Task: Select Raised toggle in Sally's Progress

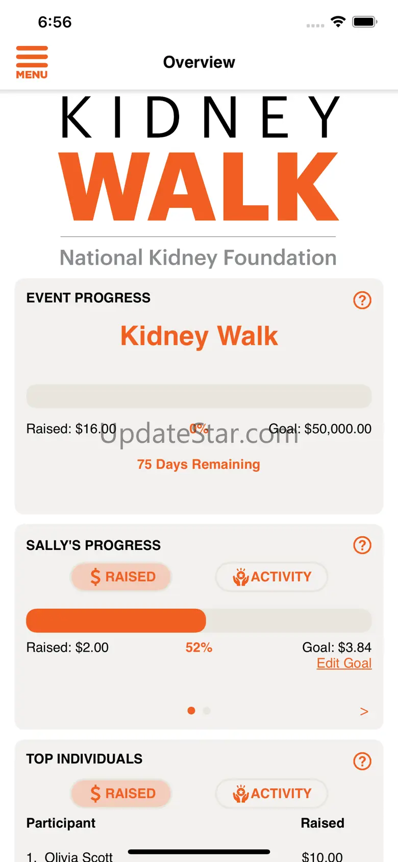Action: tap(120, 577)
